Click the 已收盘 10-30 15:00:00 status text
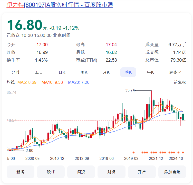The height and width of the screenshot is (185, 193). point(39,35)
